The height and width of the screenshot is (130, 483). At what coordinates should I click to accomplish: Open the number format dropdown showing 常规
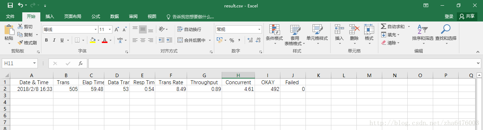(x=260, y=30)
